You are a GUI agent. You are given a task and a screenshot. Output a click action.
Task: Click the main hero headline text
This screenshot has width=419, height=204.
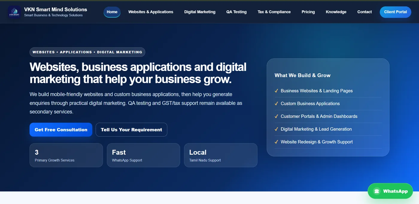(x=138, y=73)
